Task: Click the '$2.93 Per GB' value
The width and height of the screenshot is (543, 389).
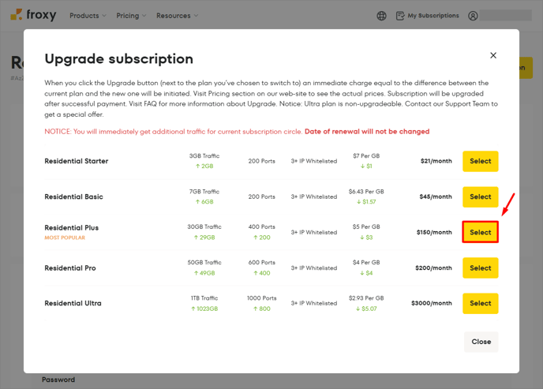Action: point(366,298)
